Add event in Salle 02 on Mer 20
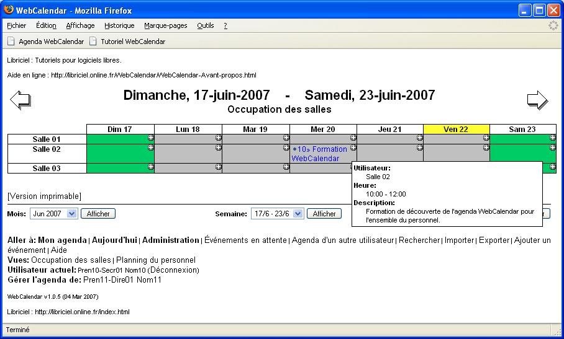The image size is (564, 339). (353, 147)
